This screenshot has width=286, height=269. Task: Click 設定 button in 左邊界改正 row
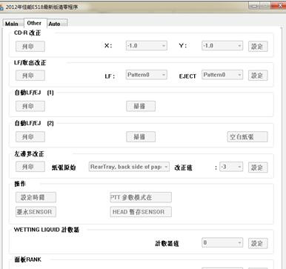(258, 167)
